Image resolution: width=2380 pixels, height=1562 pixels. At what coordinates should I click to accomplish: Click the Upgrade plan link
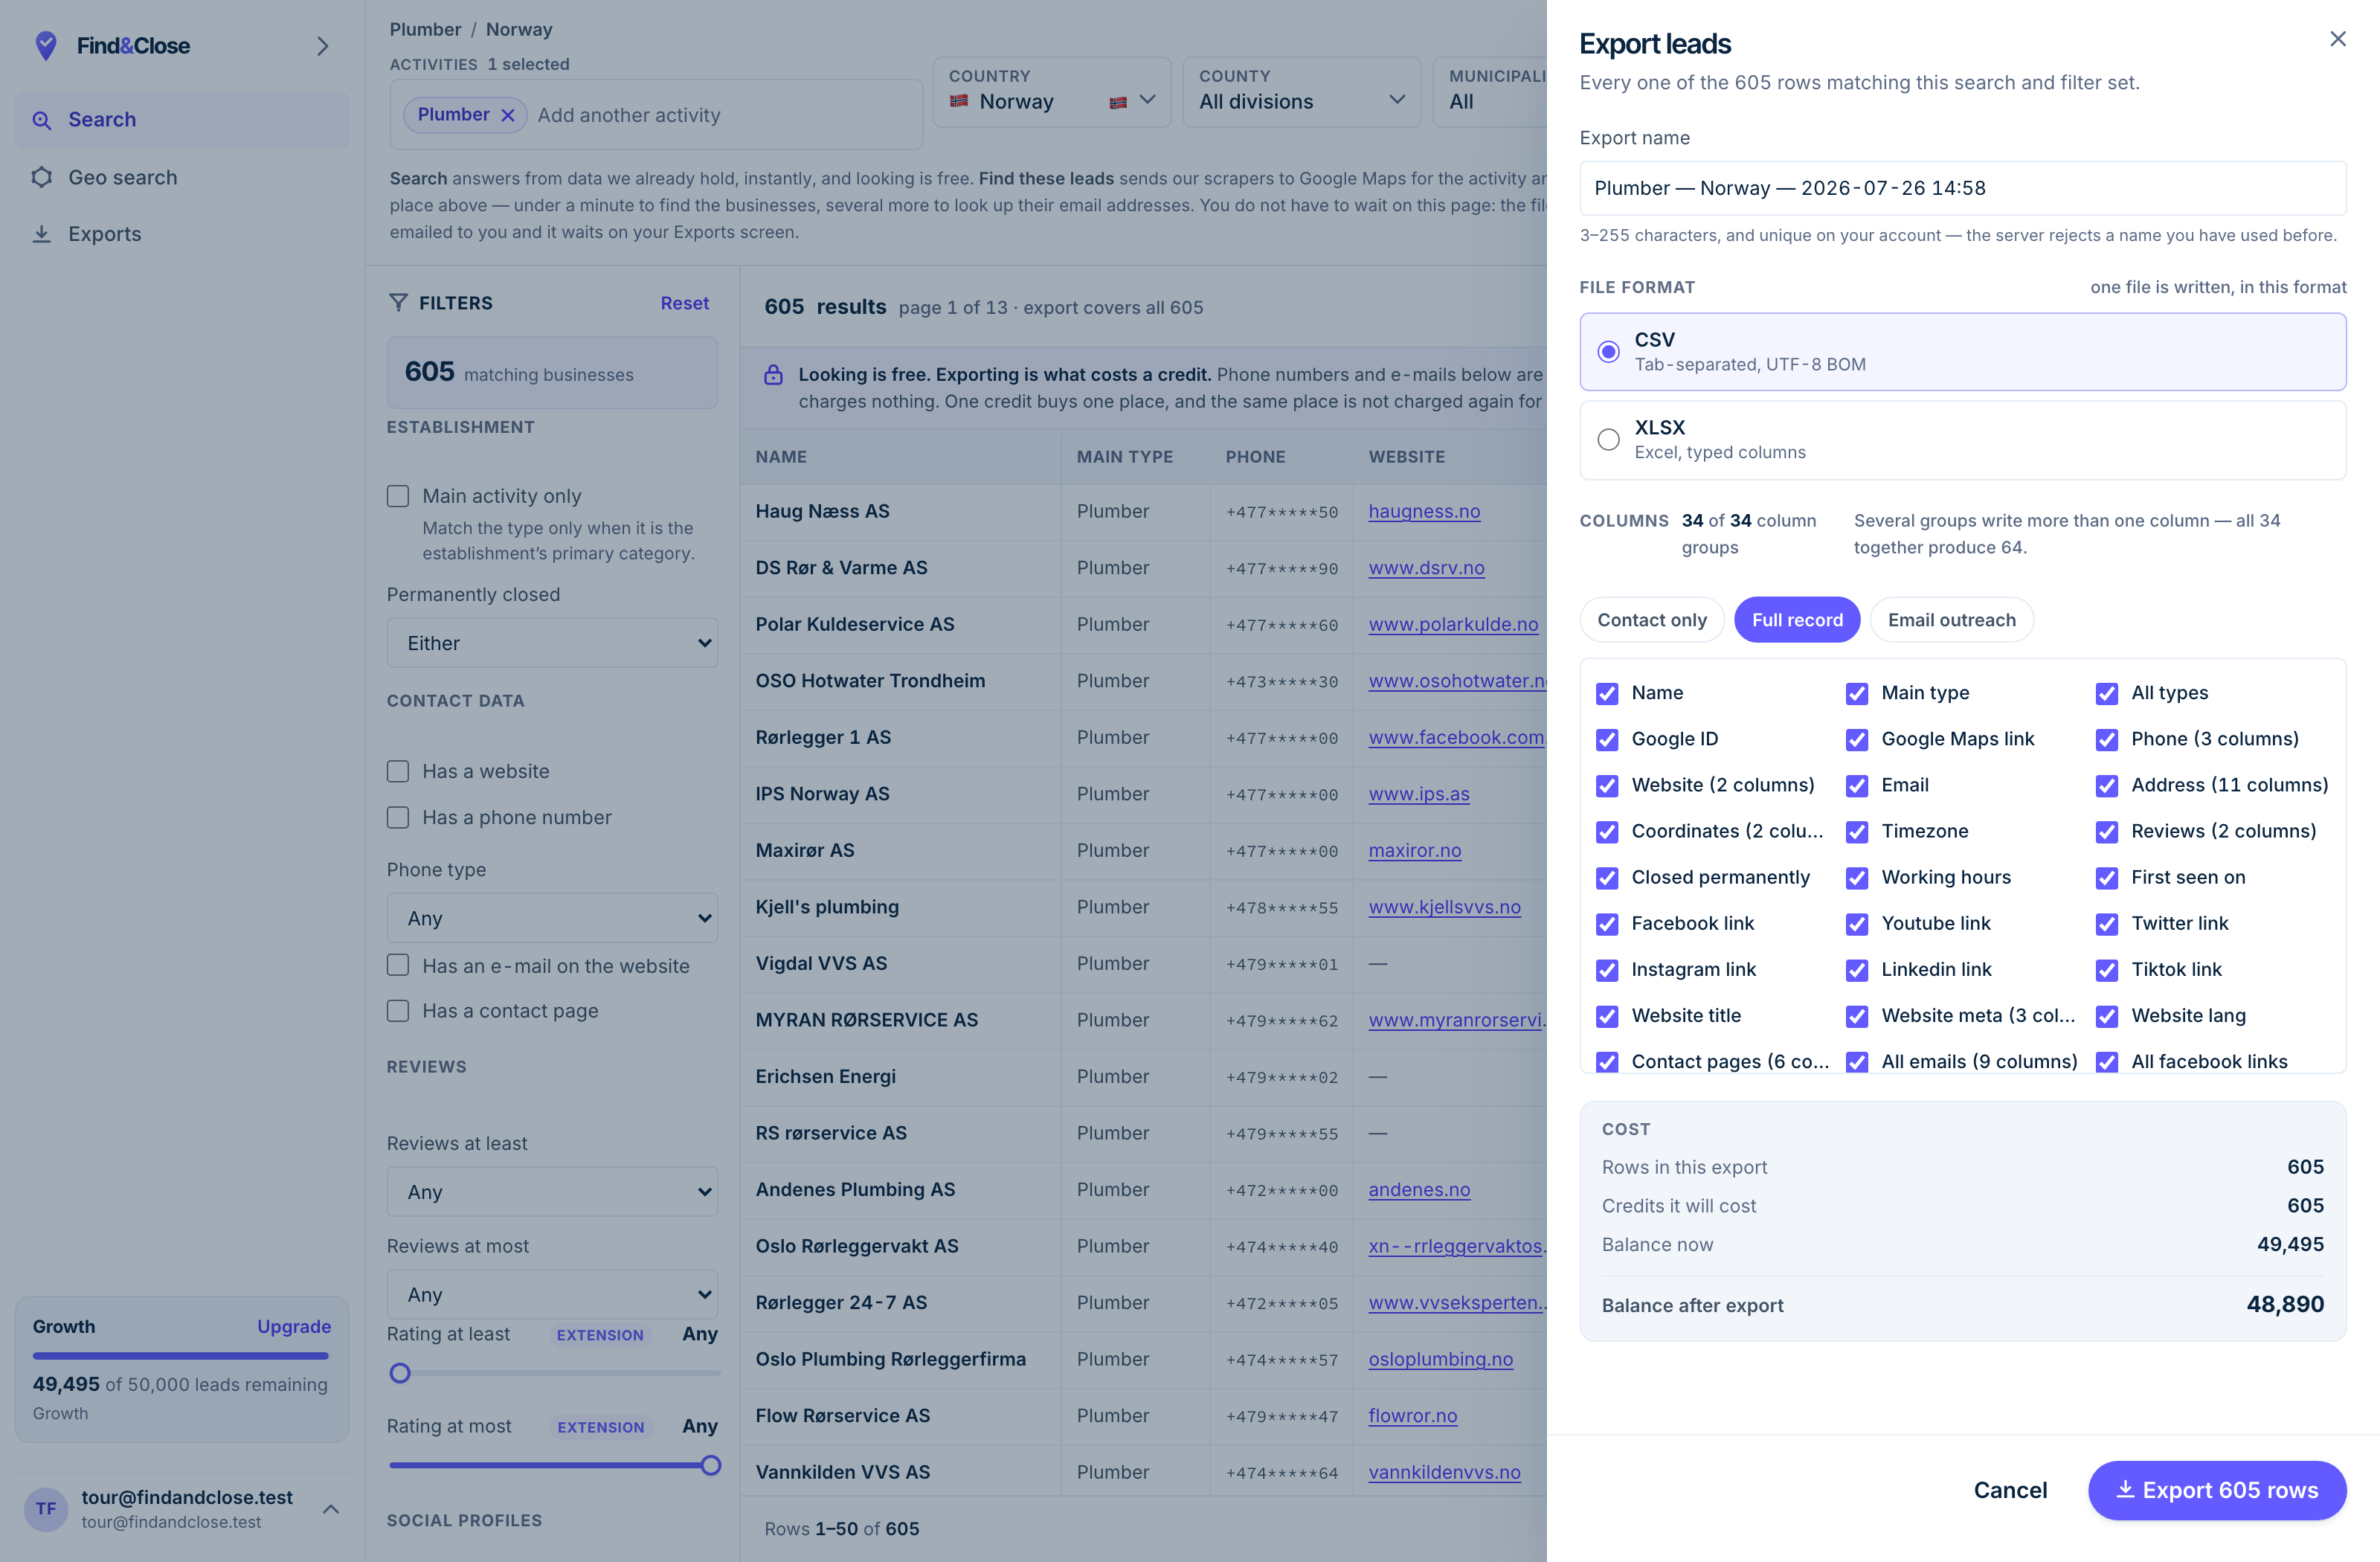[294, 1326]
